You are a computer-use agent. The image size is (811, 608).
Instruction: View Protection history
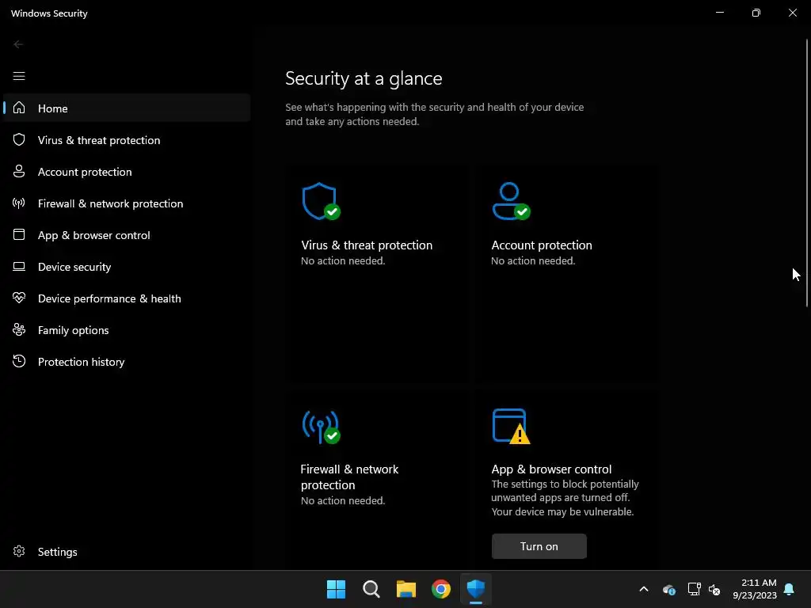coord(127,361)
